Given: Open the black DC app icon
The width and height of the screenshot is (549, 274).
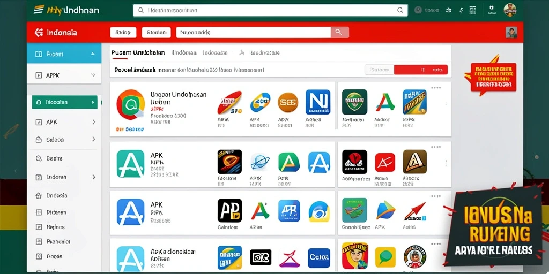Looking at the screenshot, I should 261,257.
